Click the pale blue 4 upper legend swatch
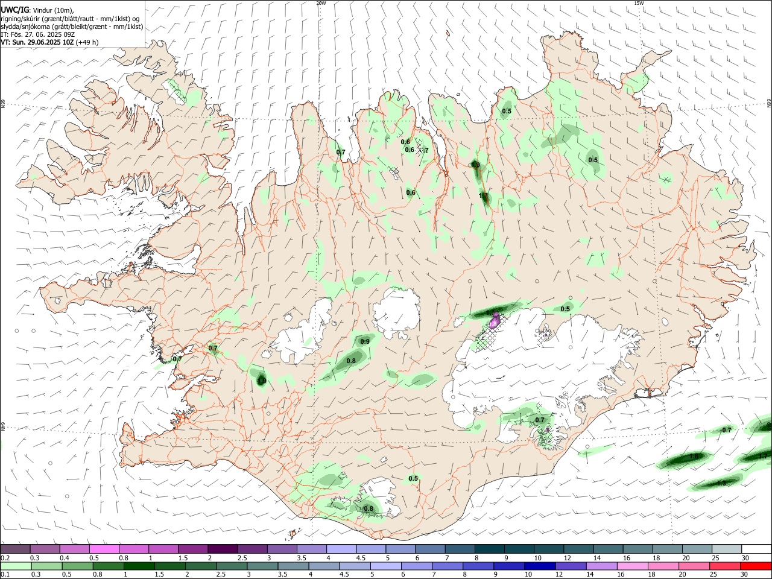Image resolution: width=772 pixels, height=579 pixels. coord(340,549)
